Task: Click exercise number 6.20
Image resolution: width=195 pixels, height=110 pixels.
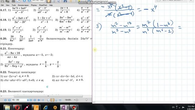Action: click(x=3, y=38)
